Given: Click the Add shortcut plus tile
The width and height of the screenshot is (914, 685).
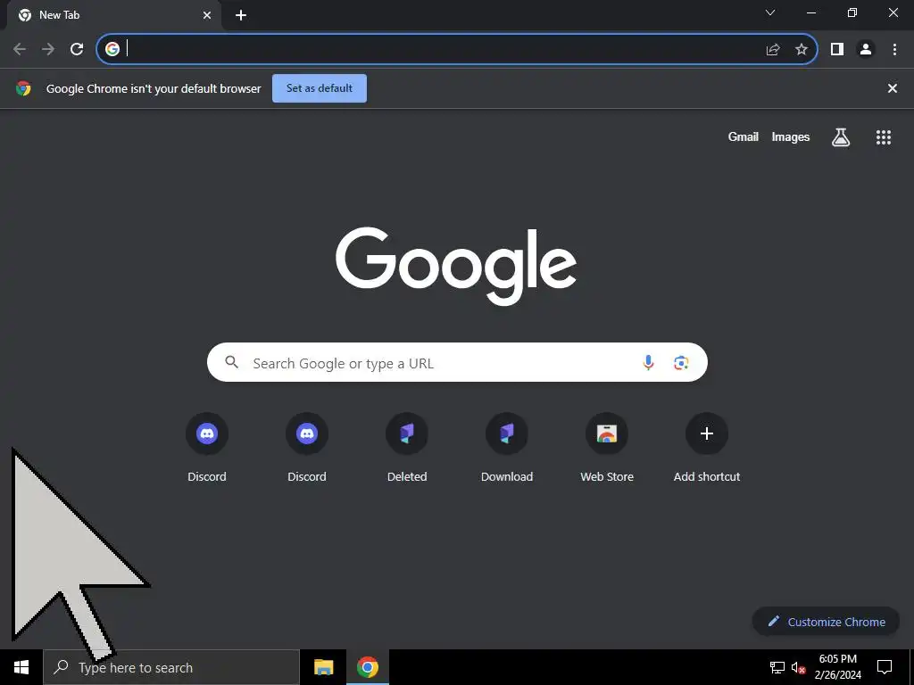Looking at the screenshot, I should pyautogui.click(x=707, y=448).
